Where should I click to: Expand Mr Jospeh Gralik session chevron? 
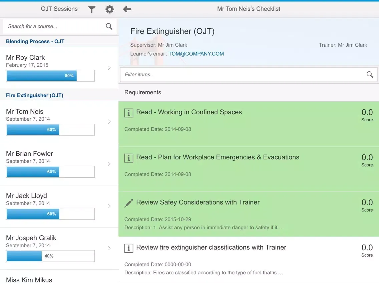[109, 248]
